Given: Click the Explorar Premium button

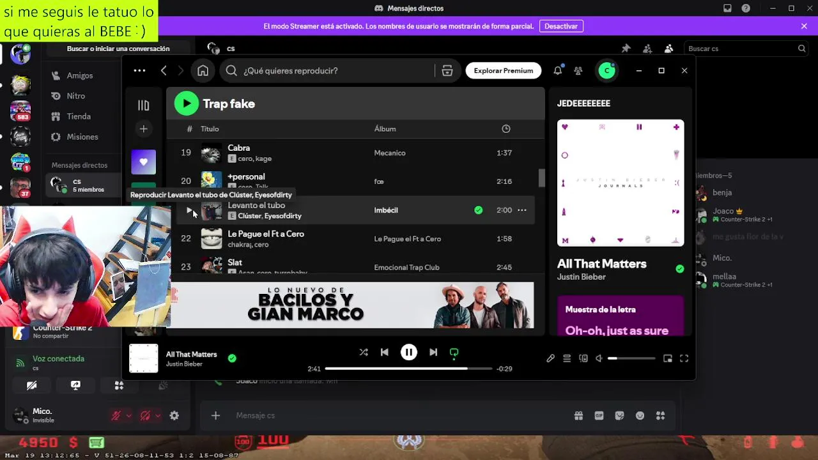Looking at the screenshot, I should pos(504,70).
